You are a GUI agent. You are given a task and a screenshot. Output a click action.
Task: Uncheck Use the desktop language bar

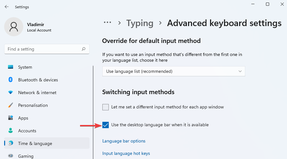pyautogui.click(x=106, y=125)
